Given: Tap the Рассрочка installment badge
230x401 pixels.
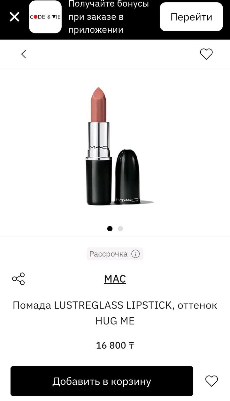Looking at the screenshot, I should tap(115, 254).
